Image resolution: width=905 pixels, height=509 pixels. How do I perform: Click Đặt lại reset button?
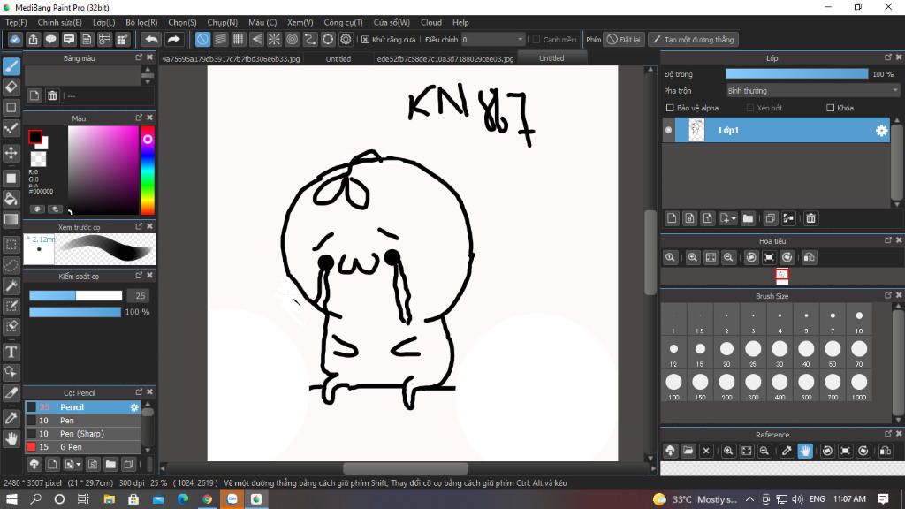pyautogui.click(x=623, y=40)
